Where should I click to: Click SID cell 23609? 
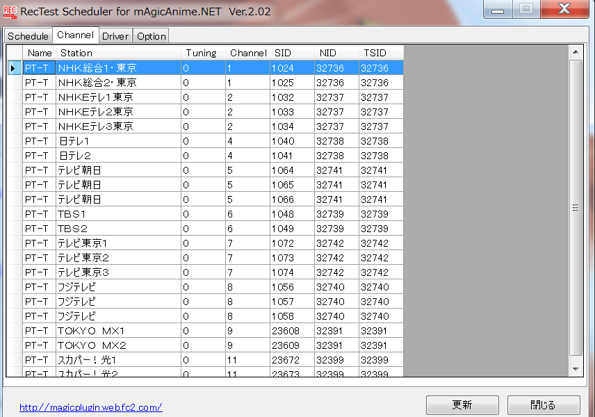click(x=292, y=345)
